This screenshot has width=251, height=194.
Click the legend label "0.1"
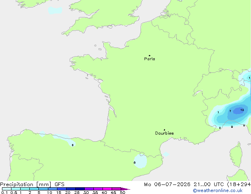[4, 192]
